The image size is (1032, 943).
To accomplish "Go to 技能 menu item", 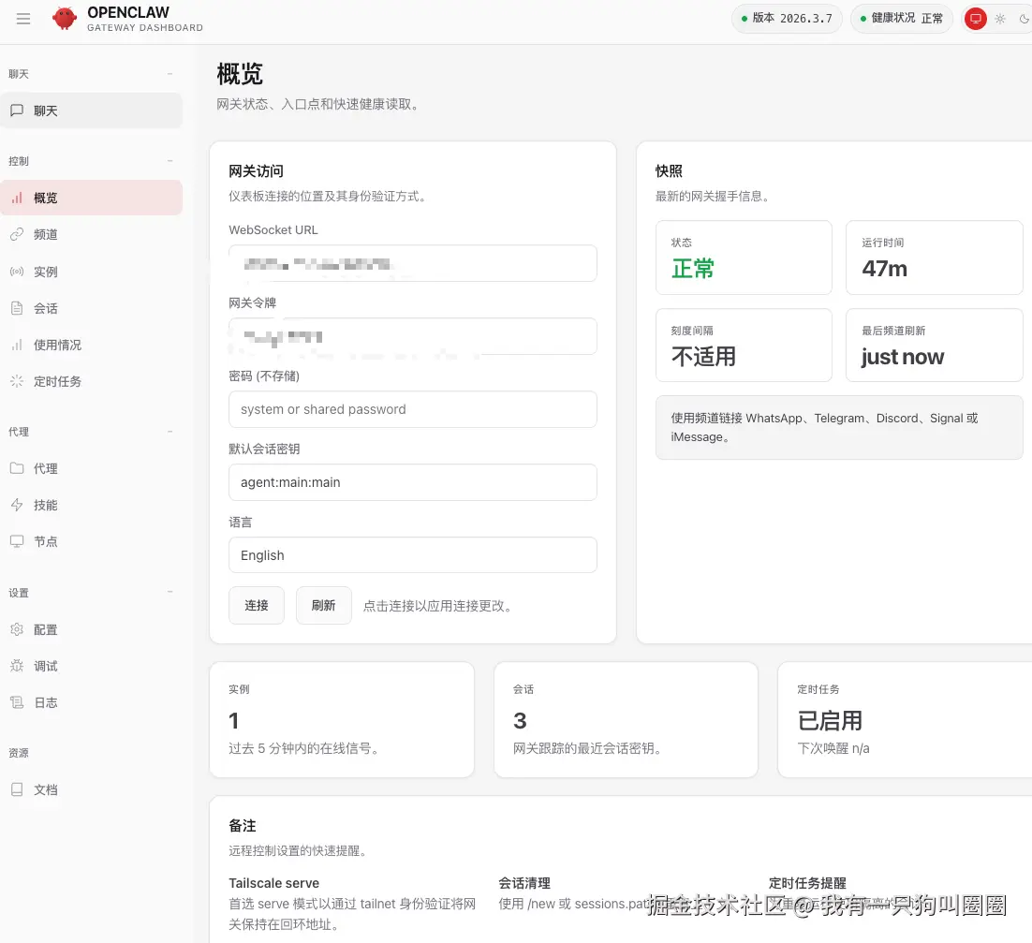I will (x=91, y=505).
